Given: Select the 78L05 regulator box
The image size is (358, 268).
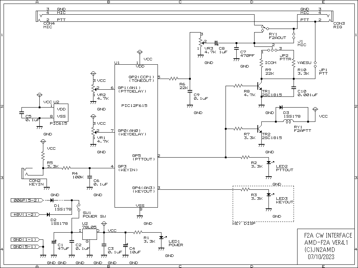Looking at the screenshot, I should [x=90, y=234].
